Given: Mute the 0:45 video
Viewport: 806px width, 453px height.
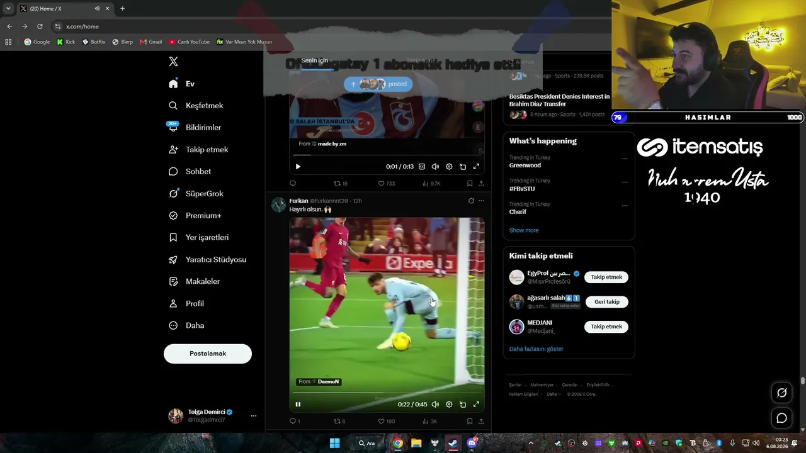Looking at the screenshot, I should (x=435, y=405).
